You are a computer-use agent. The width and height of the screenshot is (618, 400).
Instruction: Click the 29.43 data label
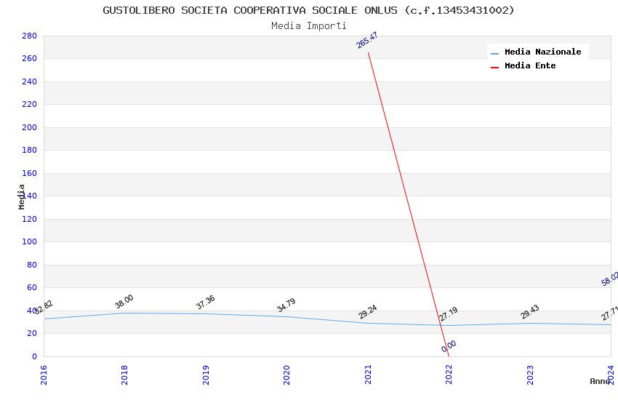point(530,312)
